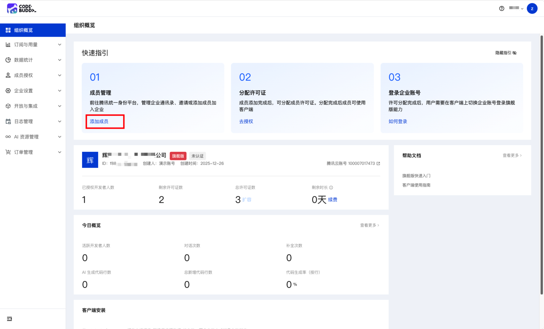544x329 pixels.
Task: Click the CodeBuddy logo icon
Action: tap(12, 8)
